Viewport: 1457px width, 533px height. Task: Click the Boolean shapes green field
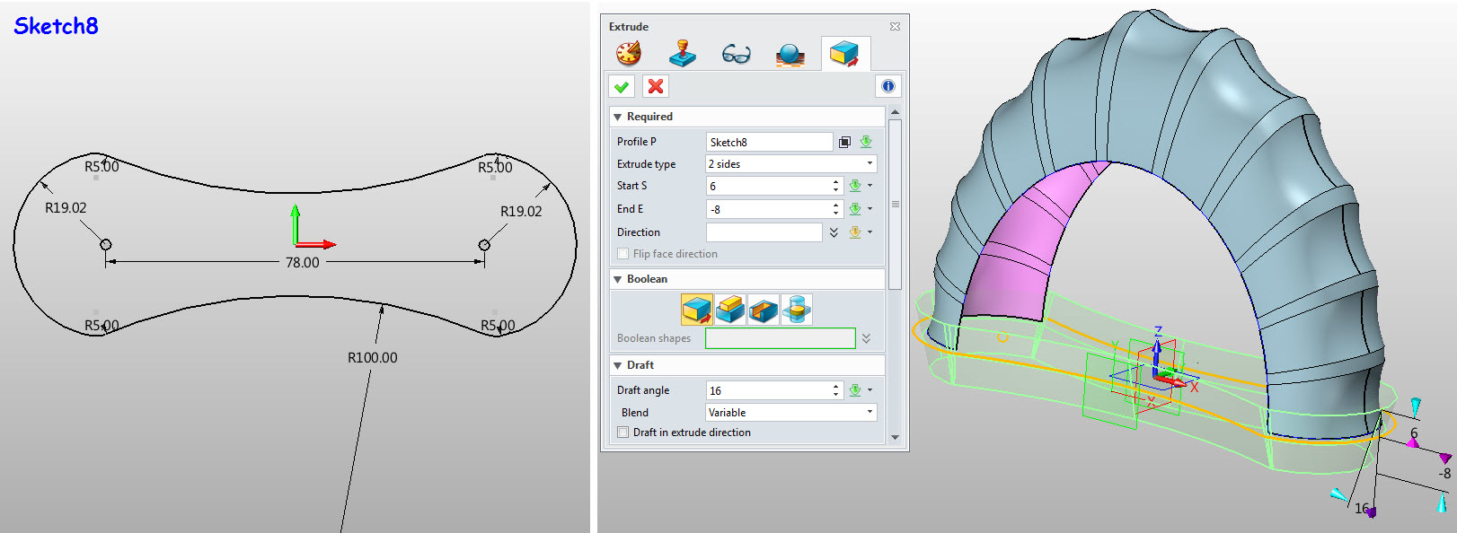tap(781, 338)
